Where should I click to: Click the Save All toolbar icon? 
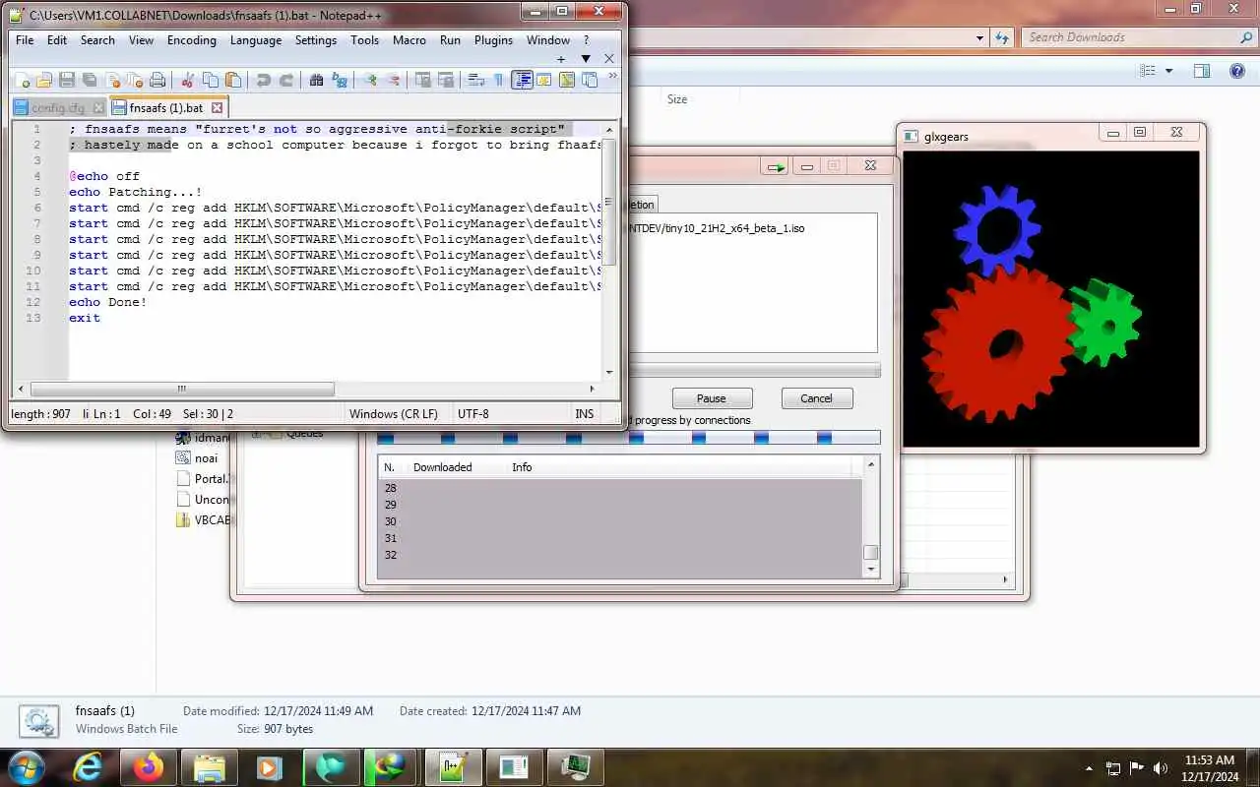[x=90, y=81]
